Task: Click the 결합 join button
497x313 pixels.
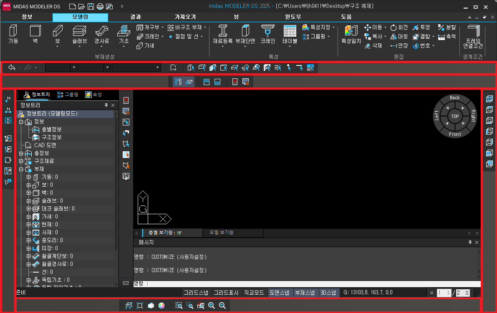Action: pos(424,36)
